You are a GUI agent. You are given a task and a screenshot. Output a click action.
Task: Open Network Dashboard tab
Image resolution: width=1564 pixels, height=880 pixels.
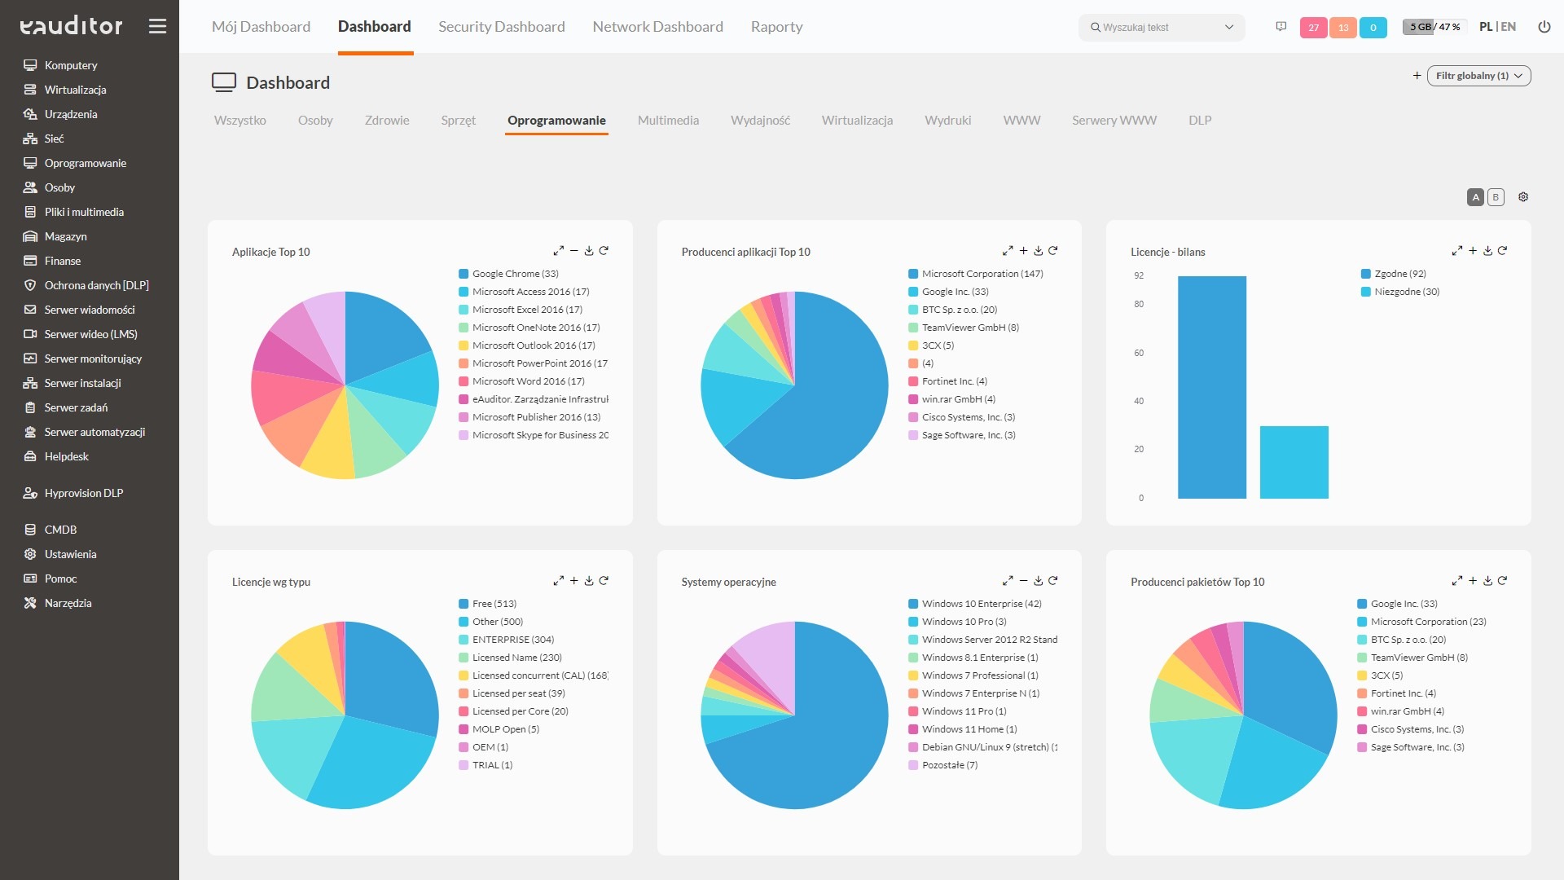coord(657,27)
